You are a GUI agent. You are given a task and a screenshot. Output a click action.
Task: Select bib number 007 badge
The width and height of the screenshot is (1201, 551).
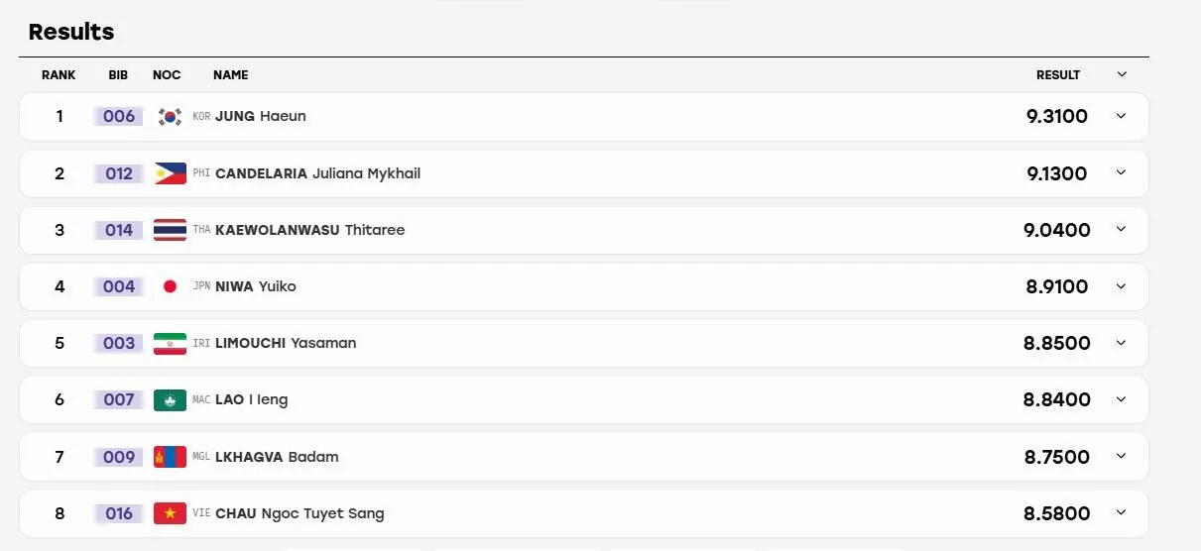tap(119, 399)
